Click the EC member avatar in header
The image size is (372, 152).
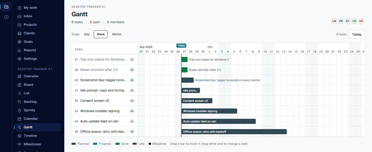[348, 21]
